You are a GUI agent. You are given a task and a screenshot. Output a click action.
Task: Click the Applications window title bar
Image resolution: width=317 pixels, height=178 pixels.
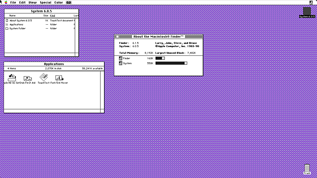click(x=54, y=64)
